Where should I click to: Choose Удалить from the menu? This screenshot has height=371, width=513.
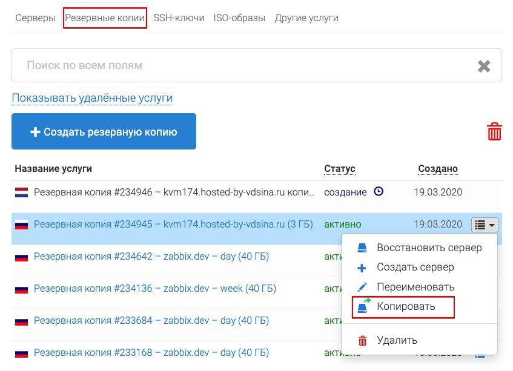(397, 340)
